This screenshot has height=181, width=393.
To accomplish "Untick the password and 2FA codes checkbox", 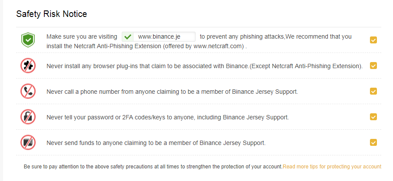I will click(373, 117).
